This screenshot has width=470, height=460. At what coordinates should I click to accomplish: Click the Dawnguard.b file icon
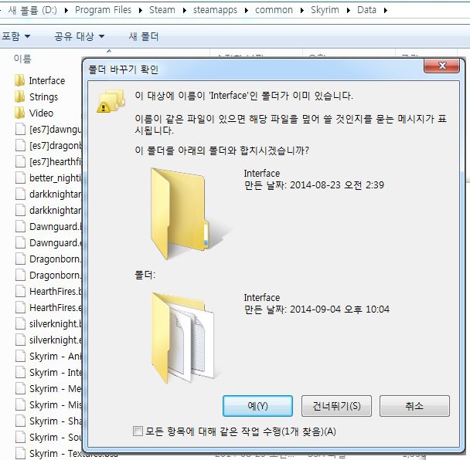(20, 227)
